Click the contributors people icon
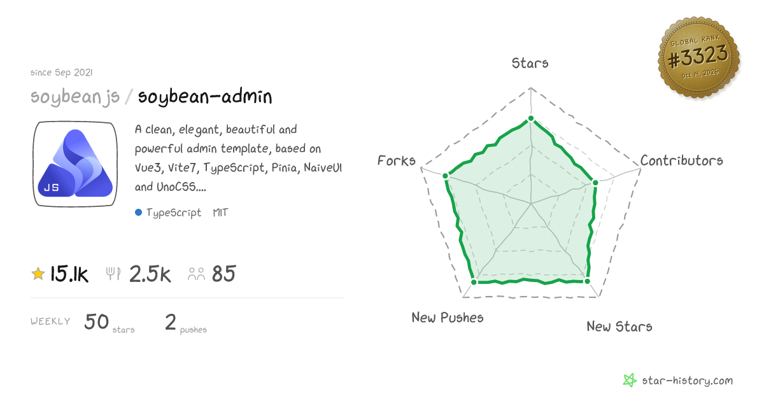 196,274
